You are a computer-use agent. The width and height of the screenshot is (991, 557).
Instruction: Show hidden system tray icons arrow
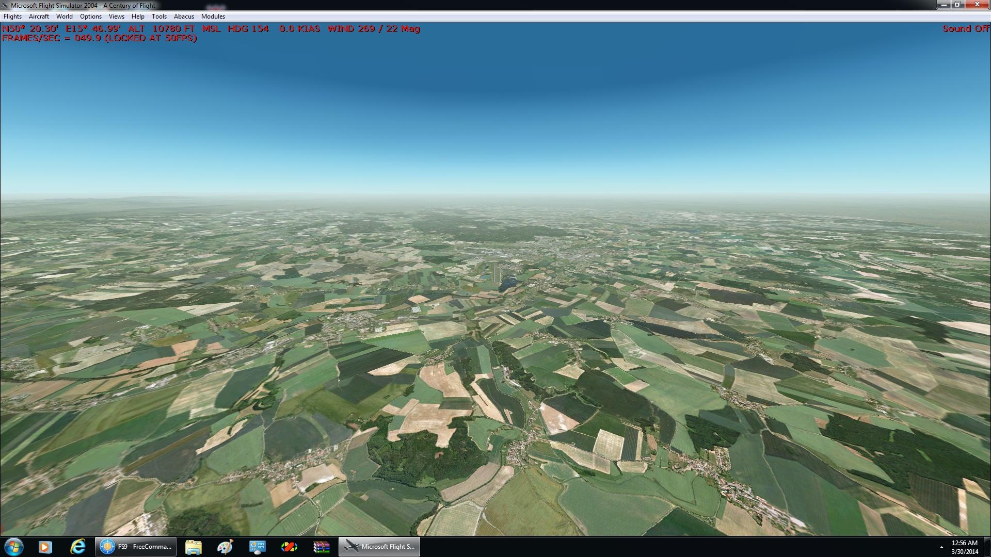coord(941,547)
